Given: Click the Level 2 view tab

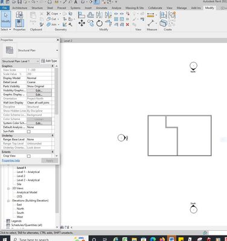Looking at the screenshot, I should pos(68,41).
